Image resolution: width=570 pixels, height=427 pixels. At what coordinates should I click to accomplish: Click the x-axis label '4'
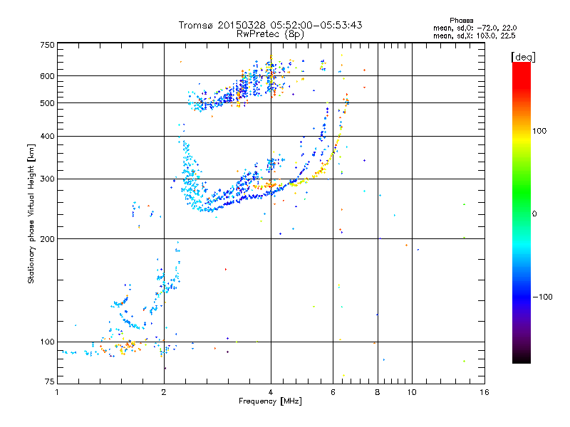tap(271, 392)
